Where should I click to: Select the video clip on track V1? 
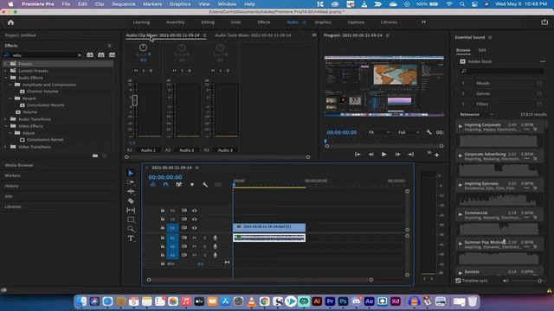pyautogui.click(x=269, y=226)
